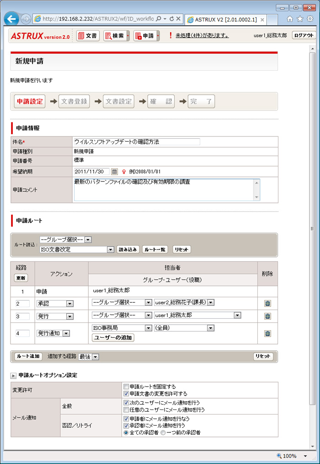Screen dimensions: 320x464
Task: Click the ログアウト button
Action: 304,36
